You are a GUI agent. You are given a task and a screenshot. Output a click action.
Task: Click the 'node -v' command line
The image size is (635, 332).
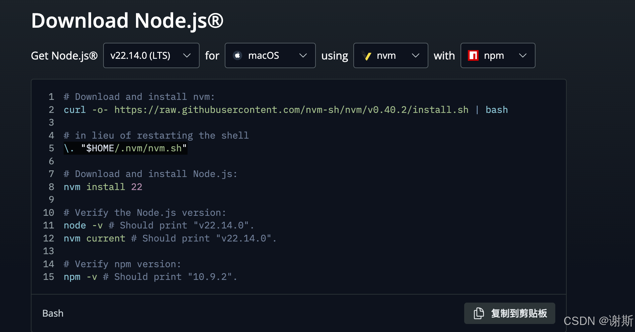(x=83, y=225)
